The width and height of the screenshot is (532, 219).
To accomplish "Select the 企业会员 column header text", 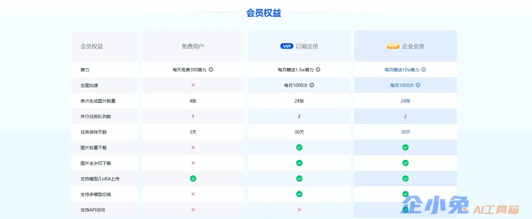I will click(413, 46).
